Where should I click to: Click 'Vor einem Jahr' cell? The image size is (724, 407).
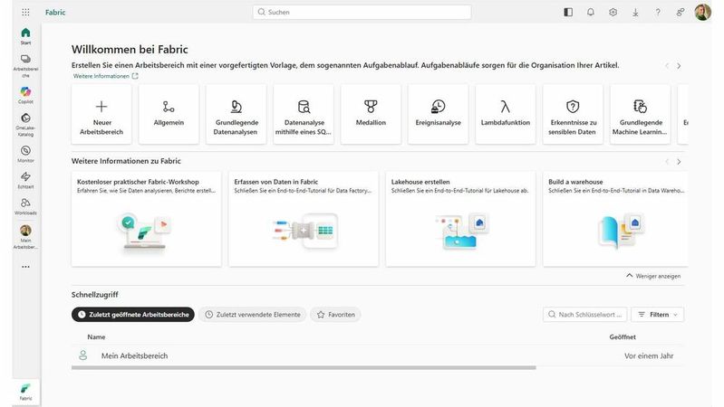tap(649, 355)
